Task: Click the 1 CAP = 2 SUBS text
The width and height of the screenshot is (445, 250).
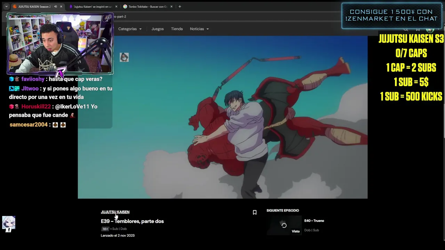Action: [411, 68]
